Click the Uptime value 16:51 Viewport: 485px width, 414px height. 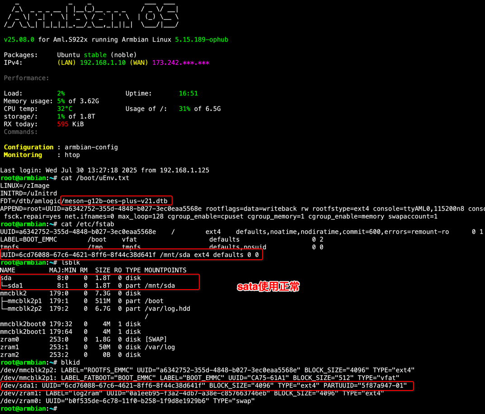[188, 93]
